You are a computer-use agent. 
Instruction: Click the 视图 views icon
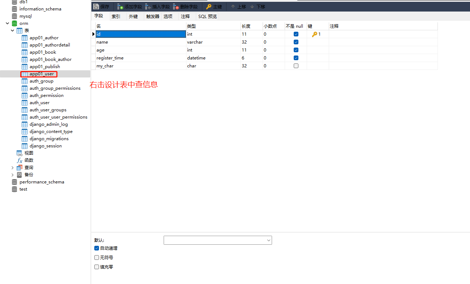tap(20, 153)
